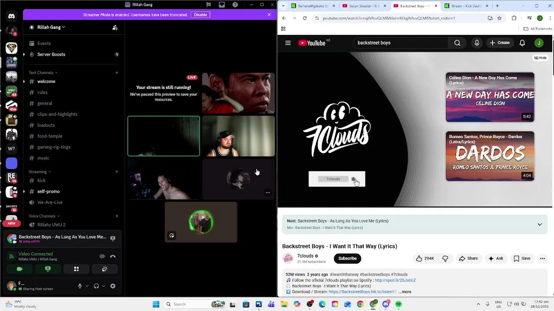Image resolution: width=554 pixels, height=311 pixels.
Task: Share the YouTube video
Action: tap(468, 258)
